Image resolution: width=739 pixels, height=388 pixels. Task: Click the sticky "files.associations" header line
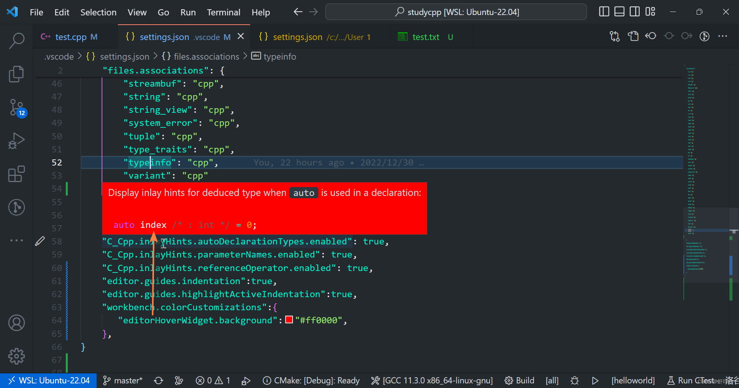point(358,70)
